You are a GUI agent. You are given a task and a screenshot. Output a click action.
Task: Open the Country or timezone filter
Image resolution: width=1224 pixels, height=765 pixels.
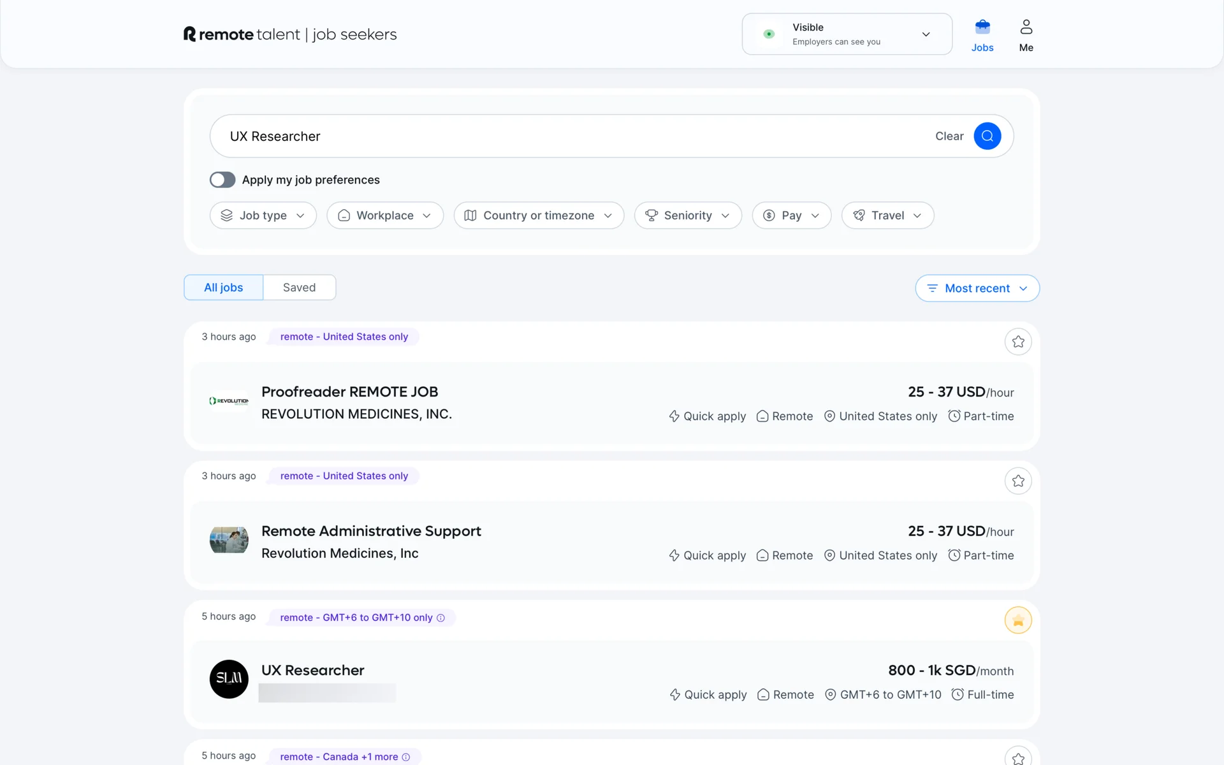(x=538, y=215)
